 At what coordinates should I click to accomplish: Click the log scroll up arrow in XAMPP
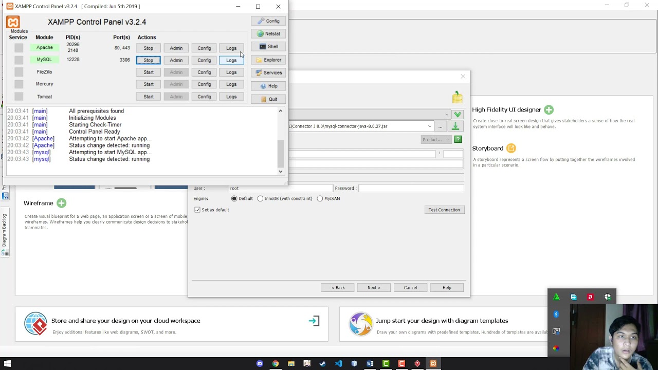click(281, 111)
